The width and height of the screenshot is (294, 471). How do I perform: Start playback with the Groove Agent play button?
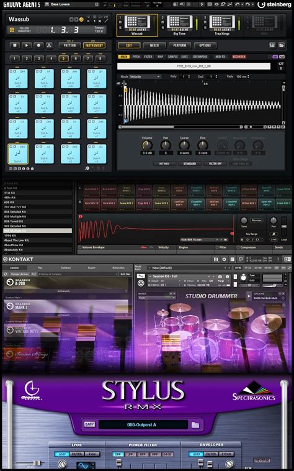coord(27,45)
